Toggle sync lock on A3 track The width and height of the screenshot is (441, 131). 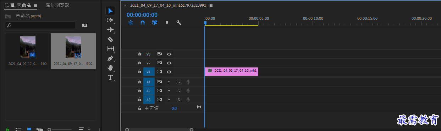160,100
